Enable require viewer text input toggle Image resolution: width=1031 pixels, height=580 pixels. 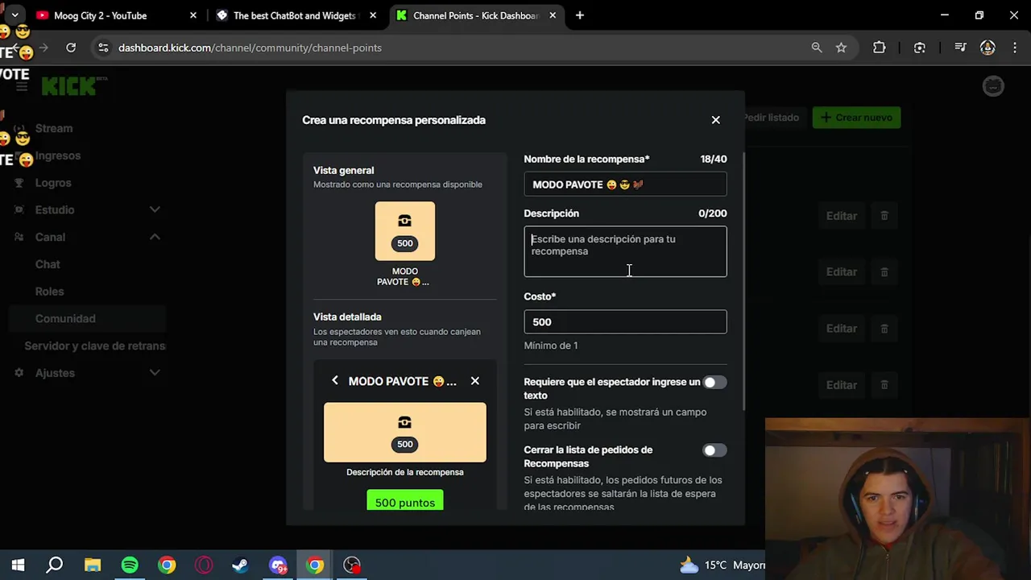pyautogui.click(x=714, y=383)
